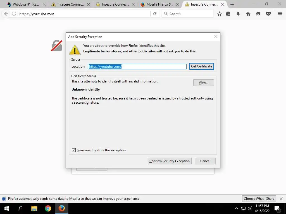Screen dimensions: 286x214
Task: Switch to the second Insecure Connection tab
Action: tap(115, 4)
